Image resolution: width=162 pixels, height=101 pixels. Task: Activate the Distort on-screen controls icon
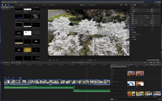tap(152, 30)
